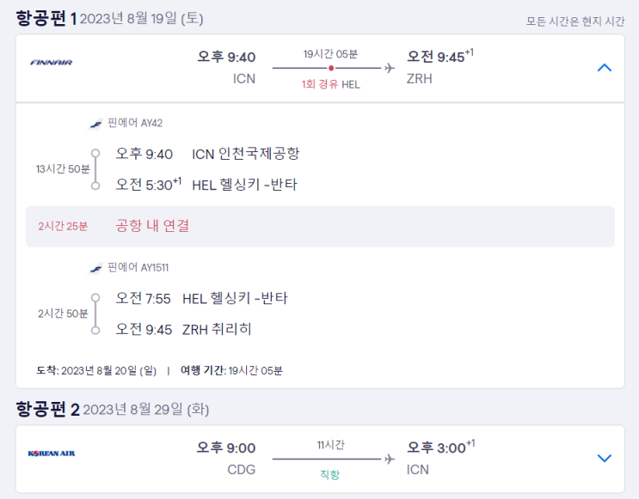Click the 공항 내 연결 connection notice
Viewport: 639px width, 499px height.
pyautogui.click(x=152, y=226)
